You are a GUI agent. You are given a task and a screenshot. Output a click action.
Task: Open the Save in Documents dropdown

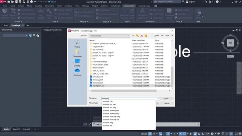point(109,36)
